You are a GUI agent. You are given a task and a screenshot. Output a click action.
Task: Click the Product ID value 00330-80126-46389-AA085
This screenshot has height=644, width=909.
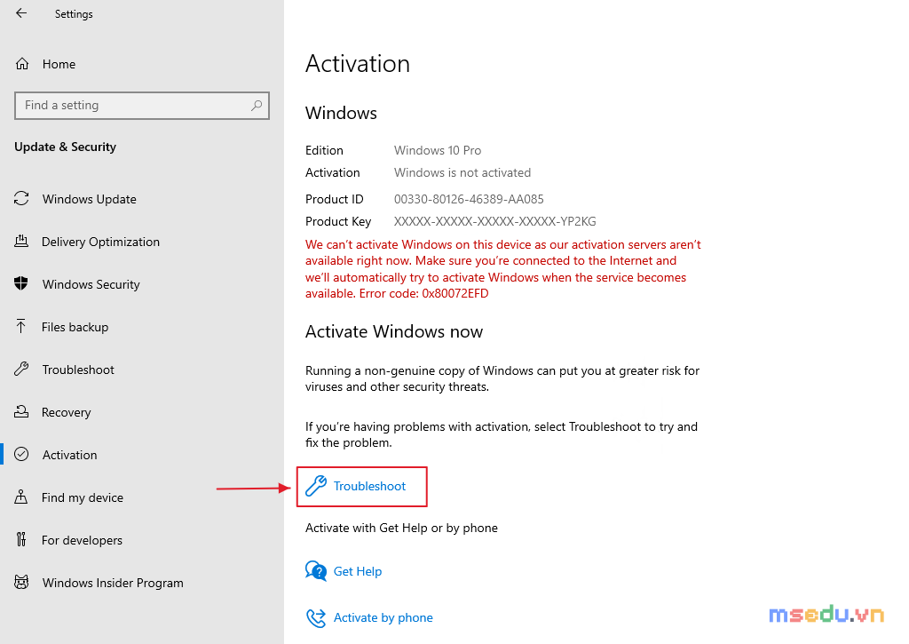click(x=469, y=199)
